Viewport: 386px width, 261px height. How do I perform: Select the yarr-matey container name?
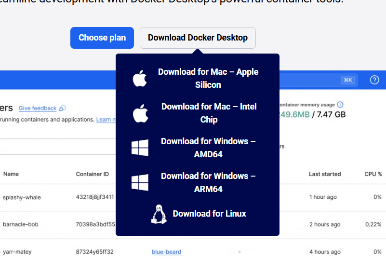17,252
